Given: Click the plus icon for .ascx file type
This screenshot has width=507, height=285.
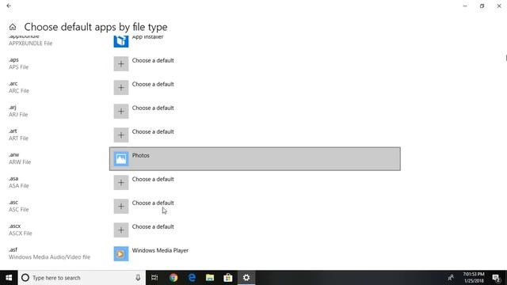Looking at the screenshot, I should [121, 230].
